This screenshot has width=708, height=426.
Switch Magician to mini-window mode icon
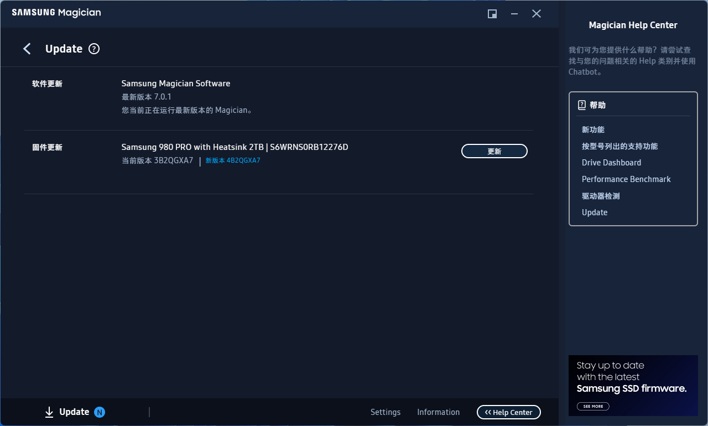tap(492, 14)
